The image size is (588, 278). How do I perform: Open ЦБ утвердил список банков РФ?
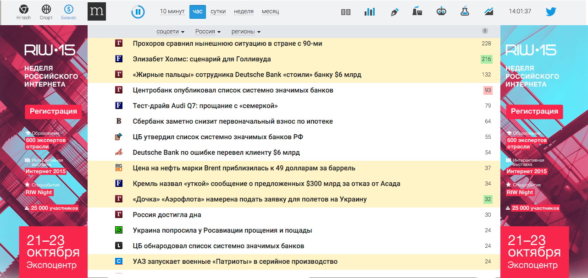point(218,137)
